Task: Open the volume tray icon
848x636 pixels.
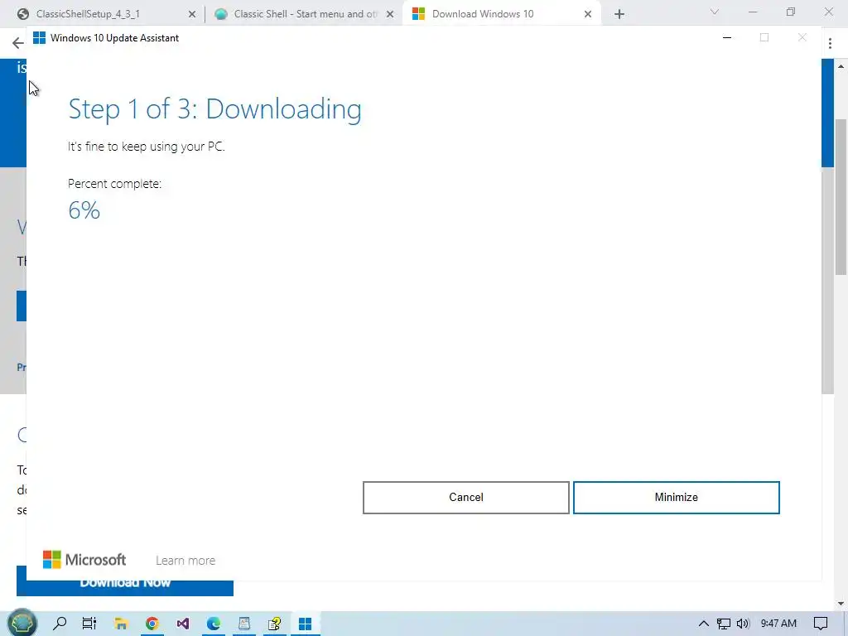Action: click(x=743, y=624)
